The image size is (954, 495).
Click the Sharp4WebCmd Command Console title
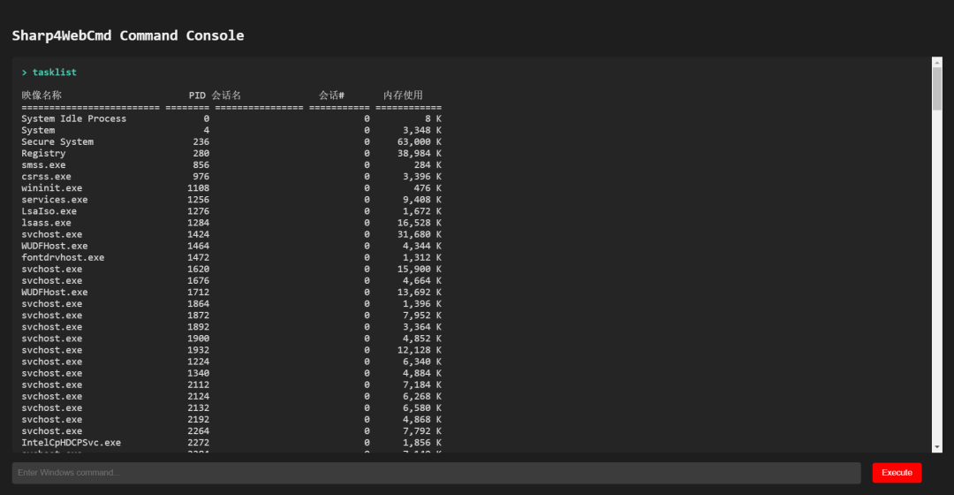click(x=128, y=35)
